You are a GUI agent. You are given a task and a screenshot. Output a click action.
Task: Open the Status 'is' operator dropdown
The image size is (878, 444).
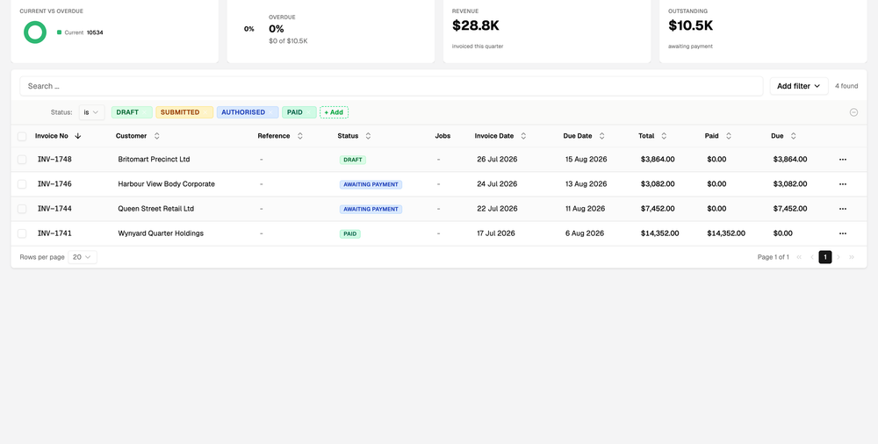[x=91, y=112]
